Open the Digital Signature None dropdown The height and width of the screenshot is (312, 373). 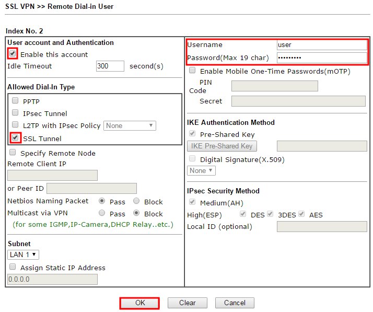201,171
